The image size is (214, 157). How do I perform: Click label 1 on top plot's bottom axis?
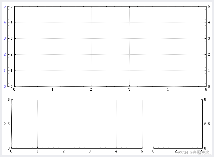(x=53, y=89)
